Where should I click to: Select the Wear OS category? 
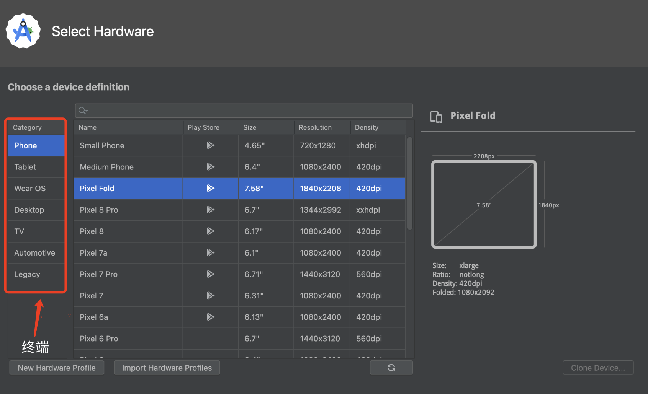coord(36,188)
